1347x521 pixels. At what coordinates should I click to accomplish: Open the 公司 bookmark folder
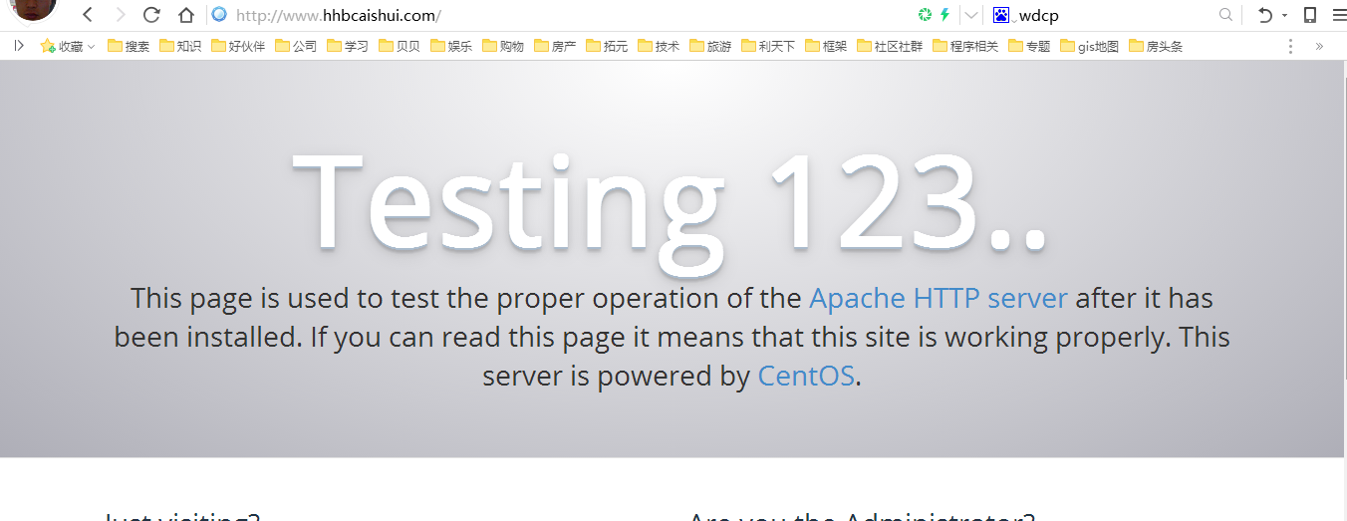coord(296,46)
